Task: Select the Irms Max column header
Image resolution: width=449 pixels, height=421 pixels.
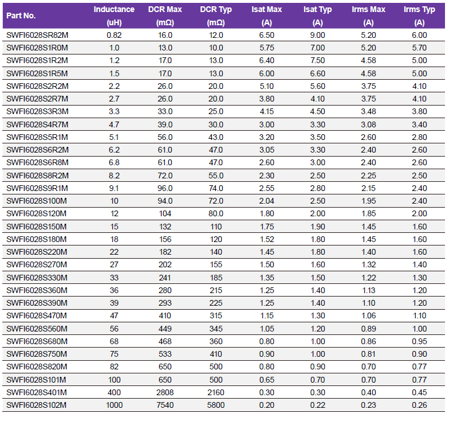Action: point(368,16)
